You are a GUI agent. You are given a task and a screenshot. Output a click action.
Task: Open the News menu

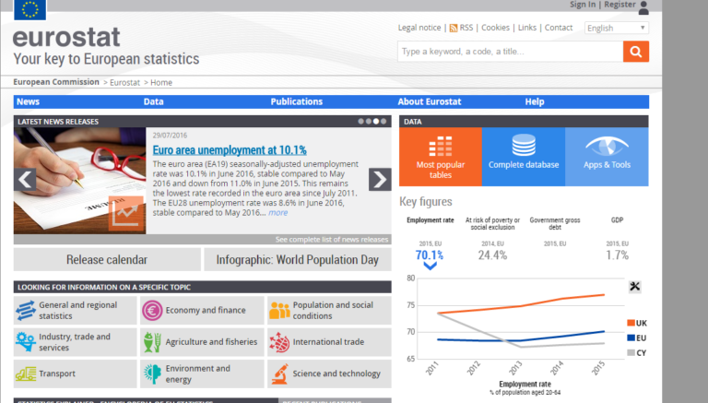(x=28, y=101)
